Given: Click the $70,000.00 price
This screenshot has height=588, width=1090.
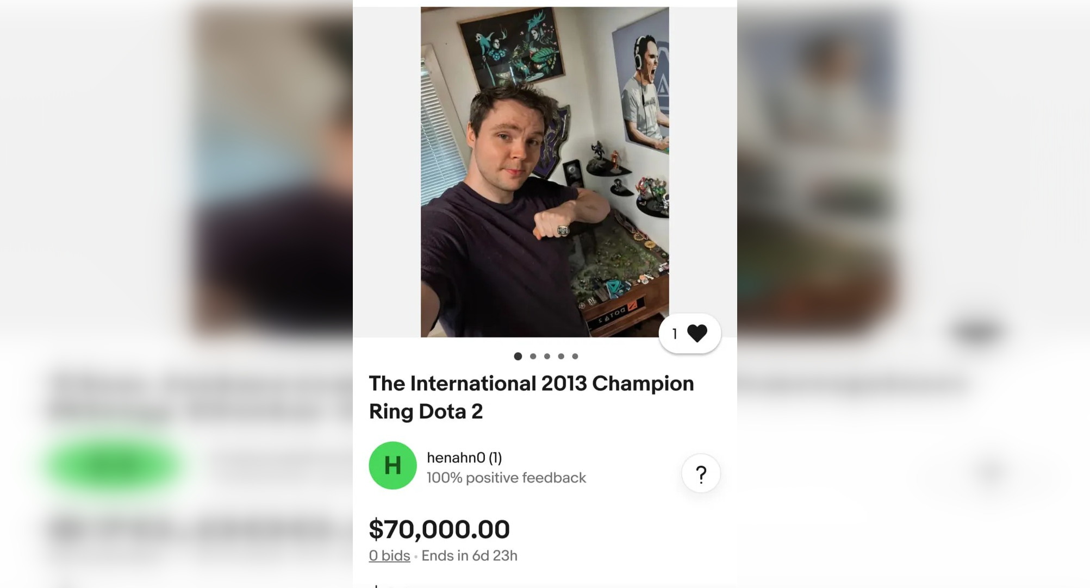Looking at the screenshot, I should point(439,529).
